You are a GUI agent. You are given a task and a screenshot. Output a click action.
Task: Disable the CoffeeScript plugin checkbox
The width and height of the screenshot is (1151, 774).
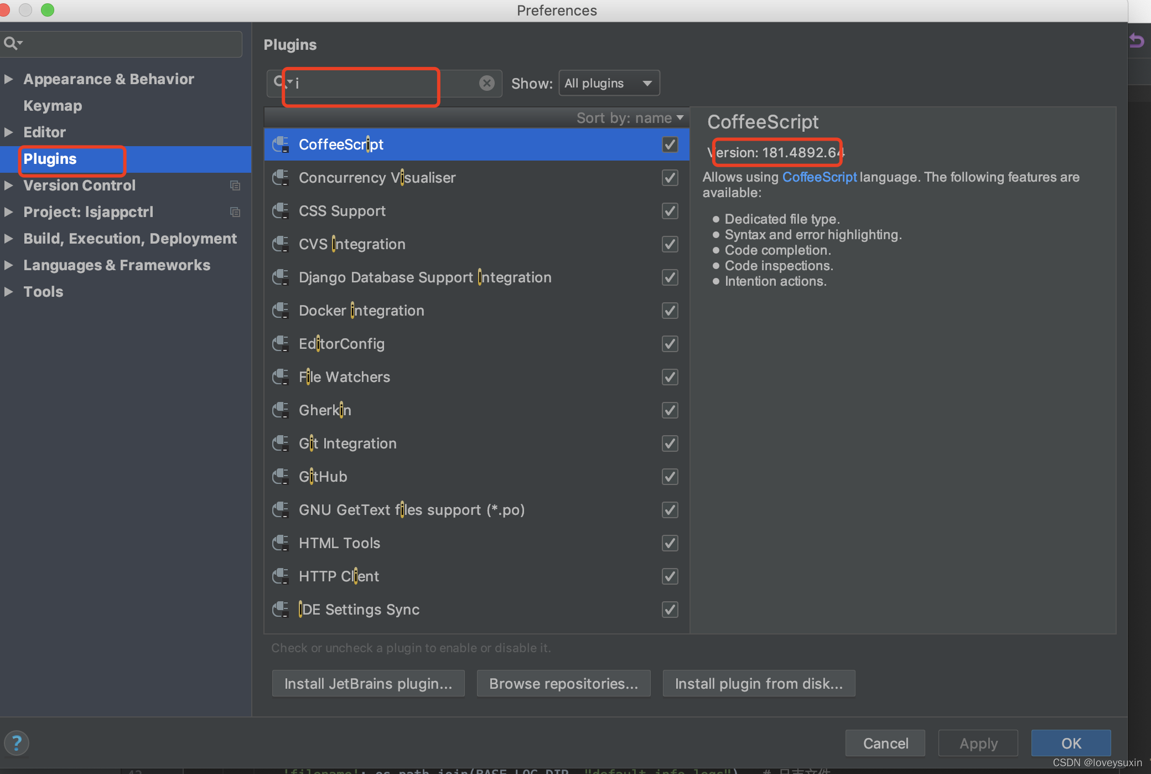click(x=670, y=145)
